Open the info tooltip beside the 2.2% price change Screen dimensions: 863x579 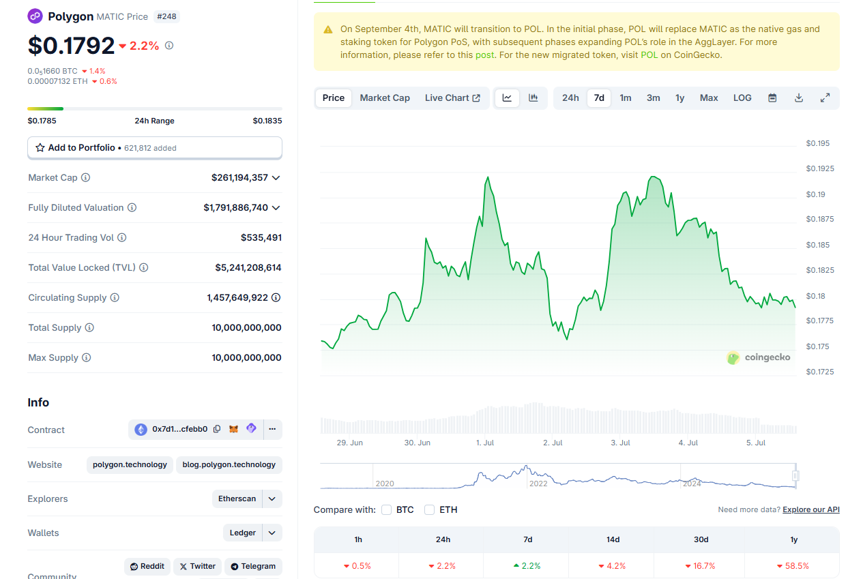[169, 46]
